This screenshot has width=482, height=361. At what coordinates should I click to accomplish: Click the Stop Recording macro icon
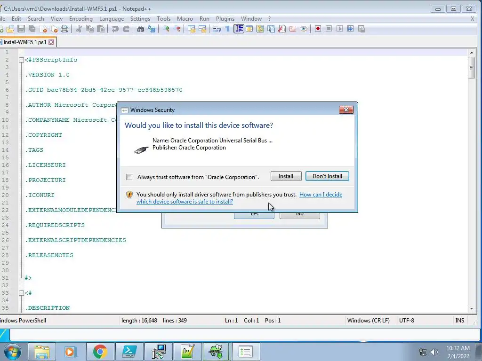tap(329, 29)
